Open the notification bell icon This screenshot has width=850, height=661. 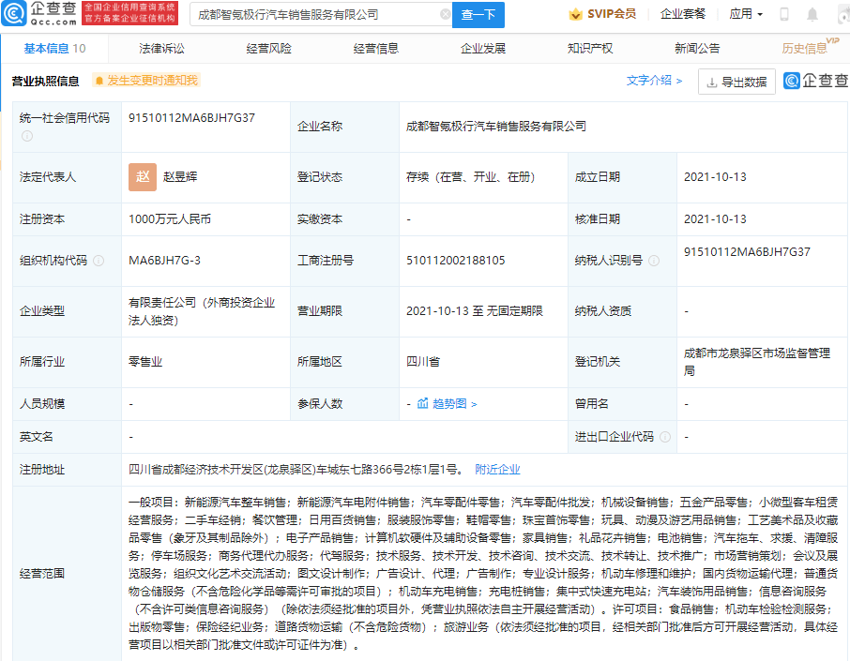[812, 14]
